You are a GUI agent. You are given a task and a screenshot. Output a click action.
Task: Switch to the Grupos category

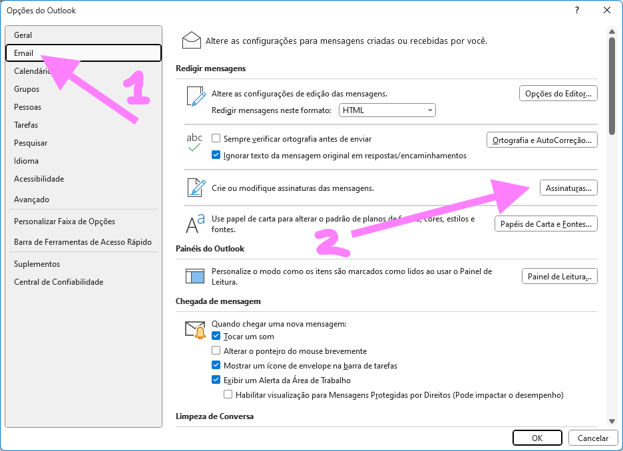click(83, 89)
